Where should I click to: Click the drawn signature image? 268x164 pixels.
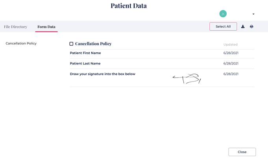click(187, 79)
